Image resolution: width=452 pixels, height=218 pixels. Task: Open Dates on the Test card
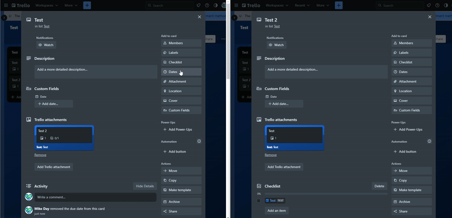tap(181, 72)
